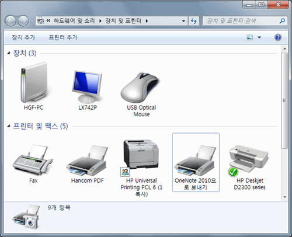
Task: Collapse the 프린터 및 팩스 (5) group
Action: click(x=9, y=126)
